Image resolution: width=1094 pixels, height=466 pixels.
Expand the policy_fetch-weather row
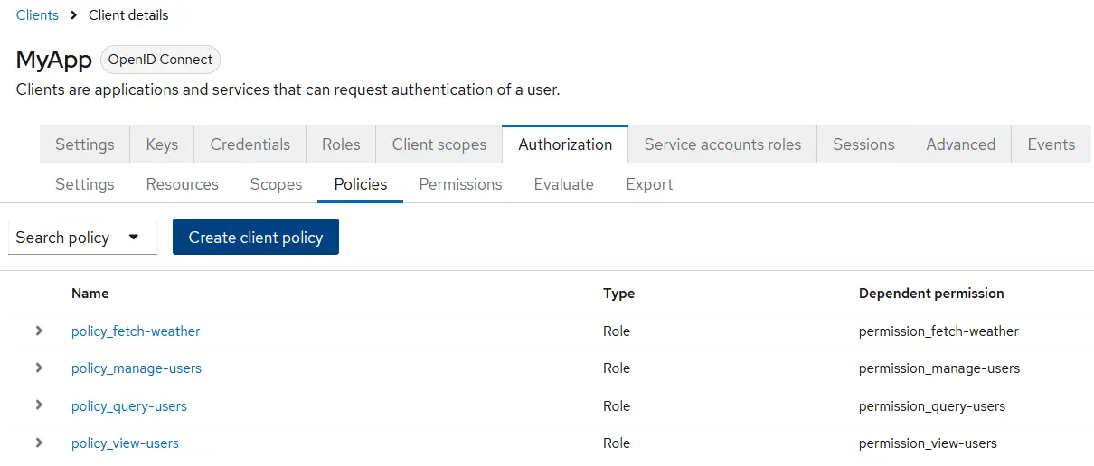39,331
